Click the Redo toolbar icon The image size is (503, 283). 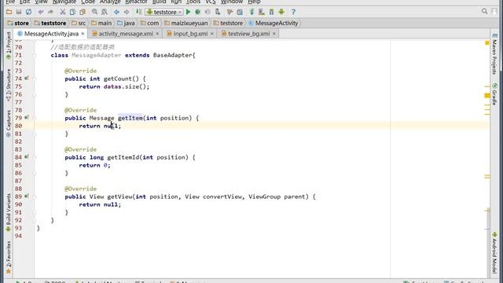tap(50, 13)
